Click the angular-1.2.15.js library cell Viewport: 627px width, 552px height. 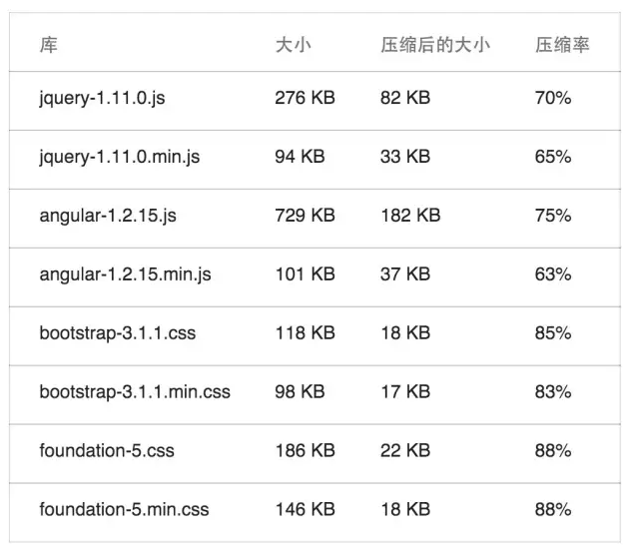(x=108, y=216)
